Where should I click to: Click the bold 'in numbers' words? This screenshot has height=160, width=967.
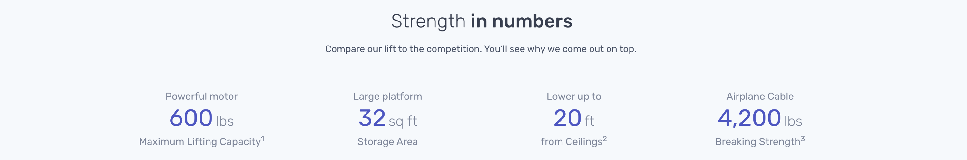pyautogui.click(x=522, y=21)
